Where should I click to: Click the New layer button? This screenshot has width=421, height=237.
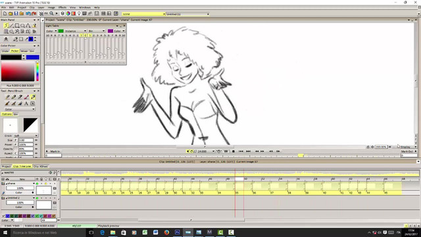22,179
